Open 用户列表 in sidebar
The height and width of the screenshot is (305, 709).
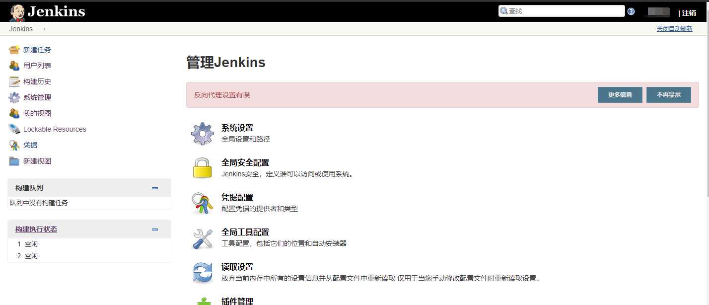point(37,66)
